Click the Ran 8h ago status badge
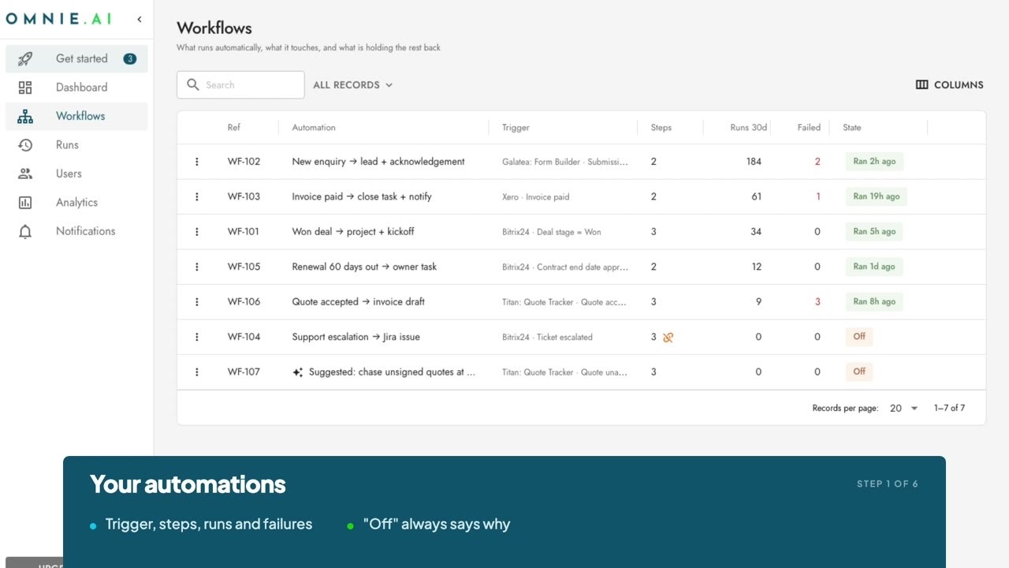Image resolution: width=1009 pixels, height=568 pixels. (874, 301)
